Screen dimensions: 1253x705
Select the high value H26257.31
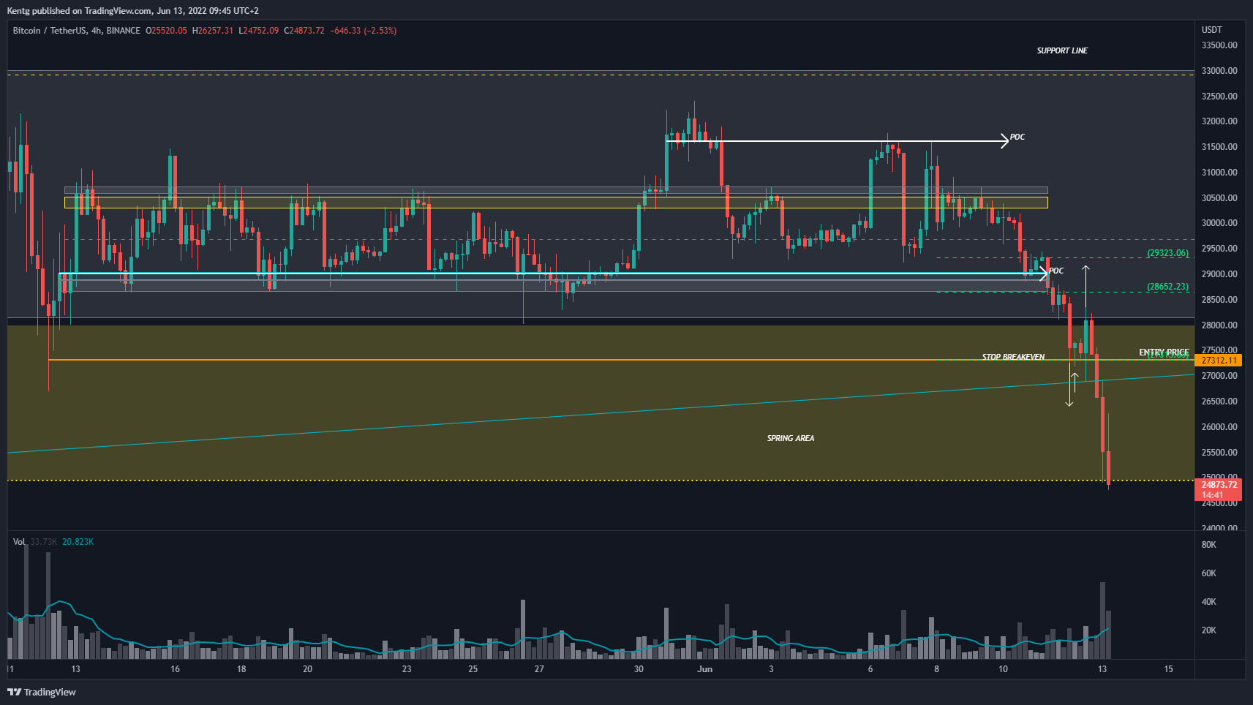point(212,31)
